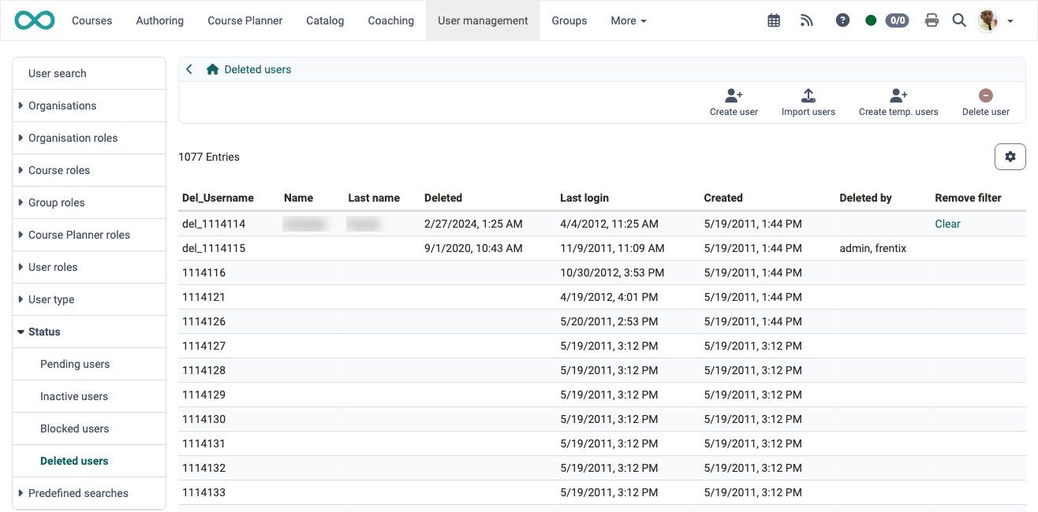Click the print icon
Viewport: 1038px width, 512px height.
(932, 20)
